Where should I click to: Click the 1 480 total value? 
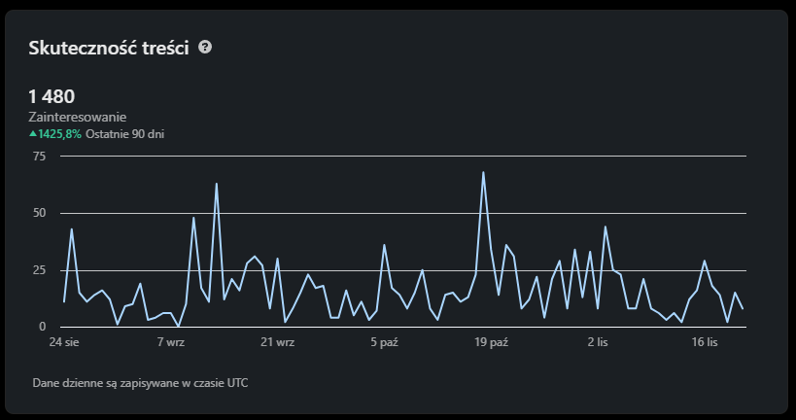tap(52, 96)
